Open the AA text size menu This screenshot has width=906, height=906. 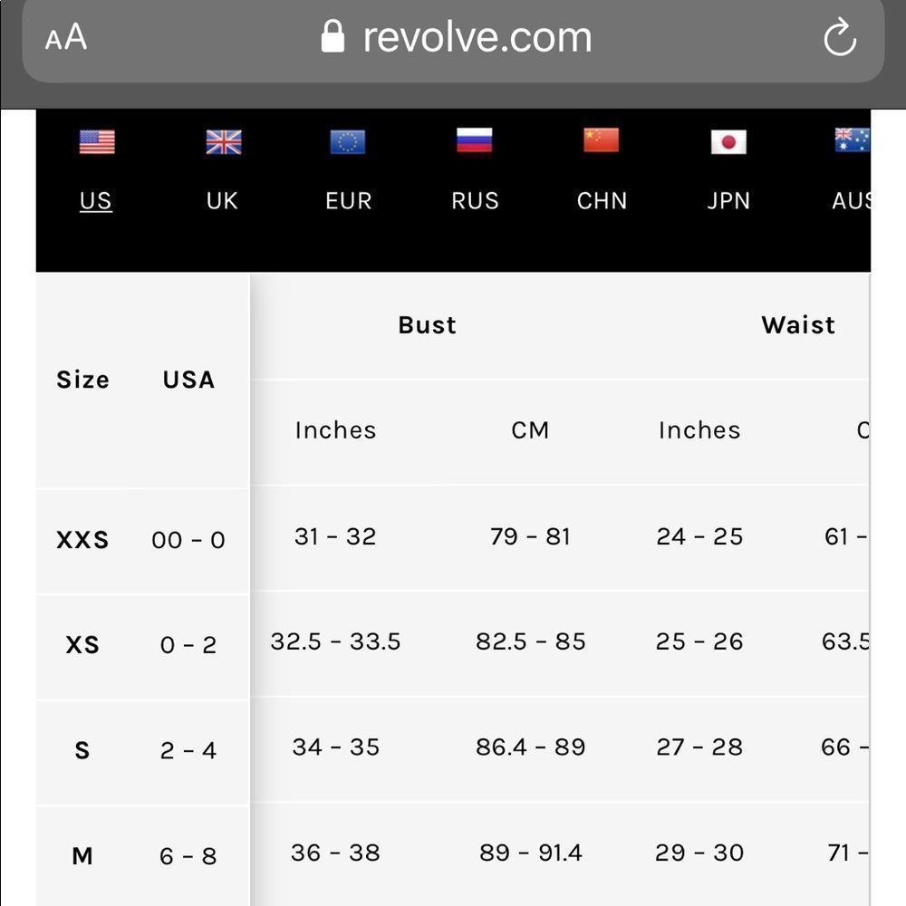click(66, 37)
